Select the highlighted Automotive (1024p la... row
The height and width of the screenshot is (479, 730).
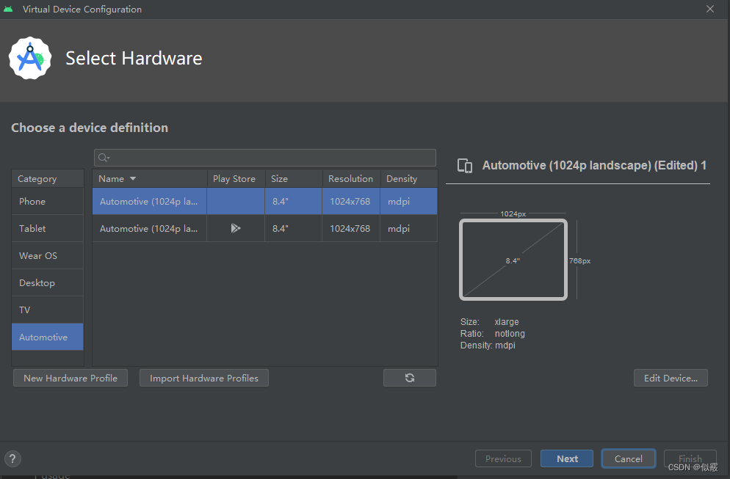point(265,202)
